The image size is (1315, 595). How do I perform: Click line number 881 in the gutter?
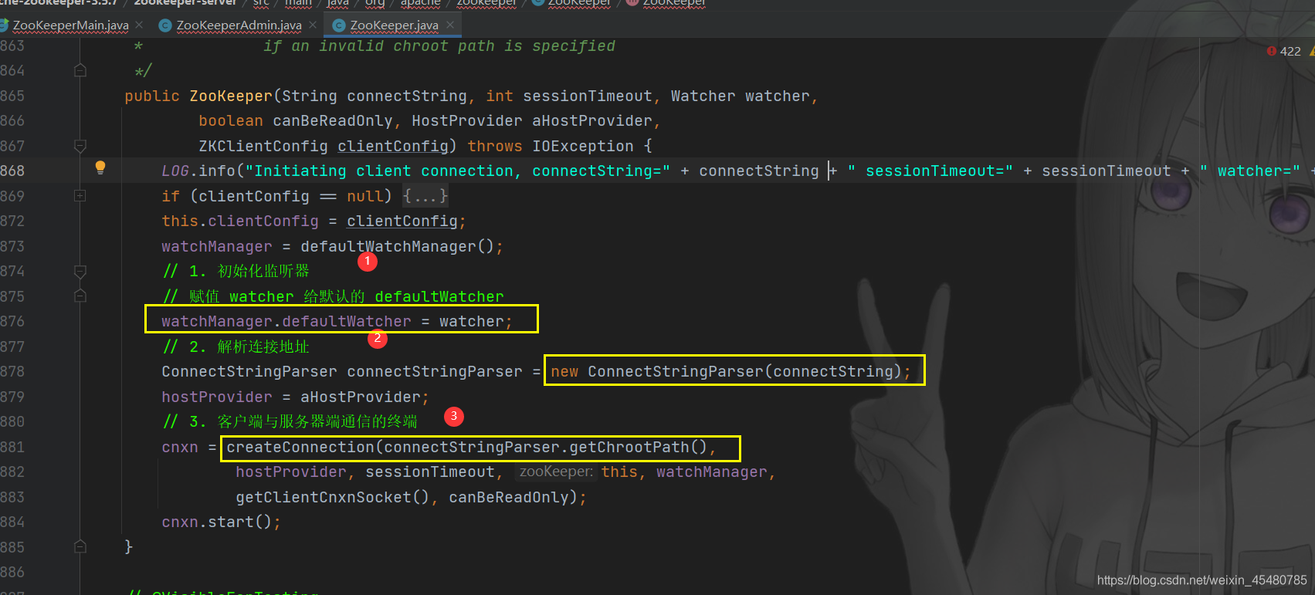click(x=12, y=447)
